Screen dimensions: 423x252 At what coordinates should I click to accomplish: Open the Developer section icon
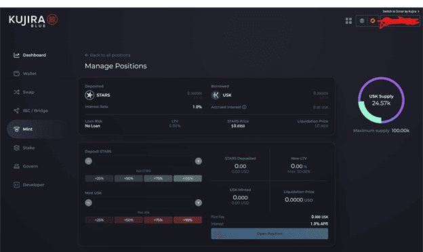(16, 185)
